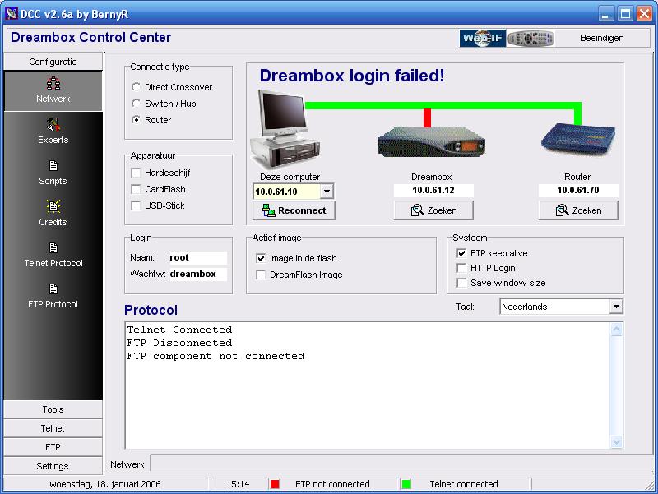Open the FTP sidebar section
This screenshot has width=658, height=494.
(53, 447)
